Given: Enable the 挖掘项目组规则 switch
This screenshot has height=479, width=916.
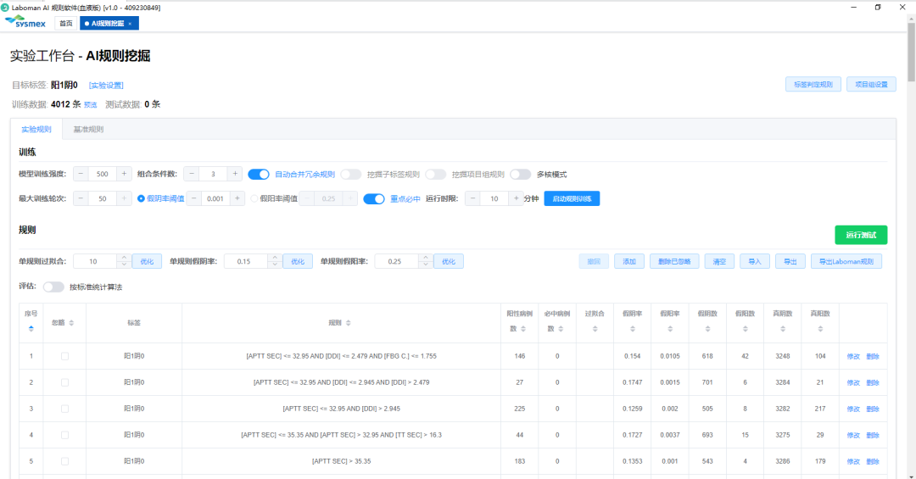Looking at the screenshot, I should [x=435, y=174].
